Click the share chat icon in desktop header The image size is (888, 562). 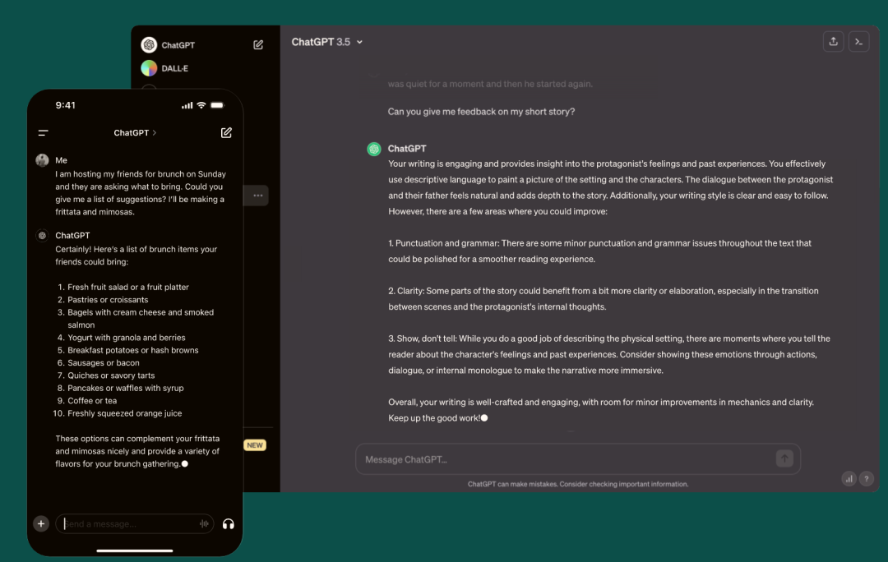tap(833, 42)
